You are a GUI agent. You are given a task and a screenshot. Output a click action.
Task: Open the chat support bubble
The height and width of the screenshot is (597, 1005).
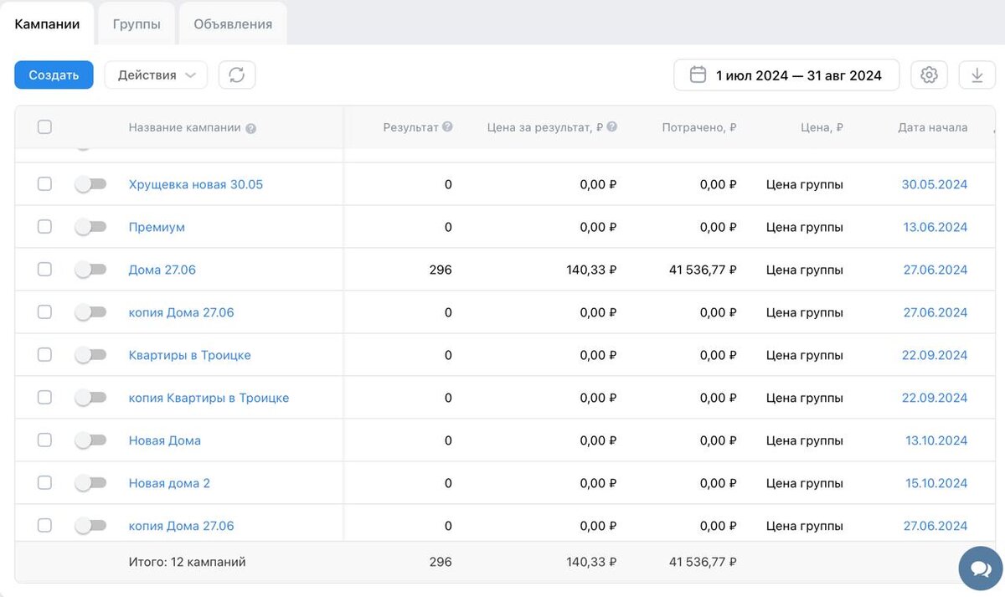[x=980, y=569]
